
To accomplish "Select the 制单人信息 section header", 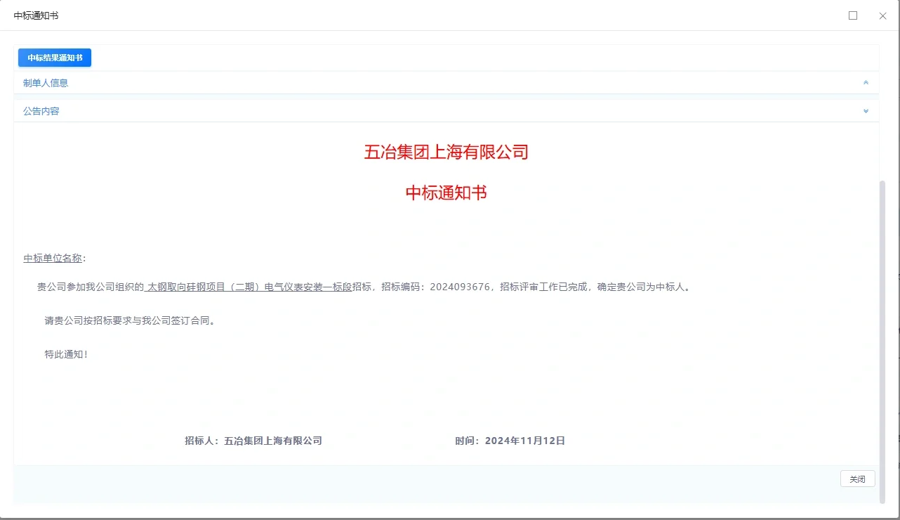I will tap(45, 82).
